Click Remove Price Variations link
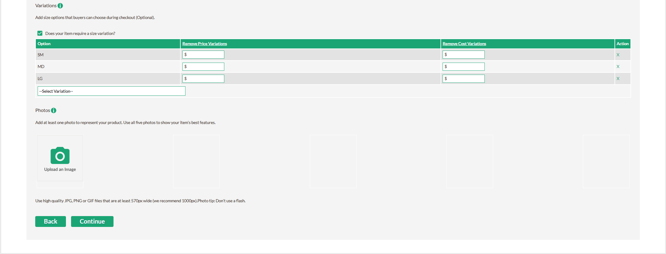 tap(204, 44)
